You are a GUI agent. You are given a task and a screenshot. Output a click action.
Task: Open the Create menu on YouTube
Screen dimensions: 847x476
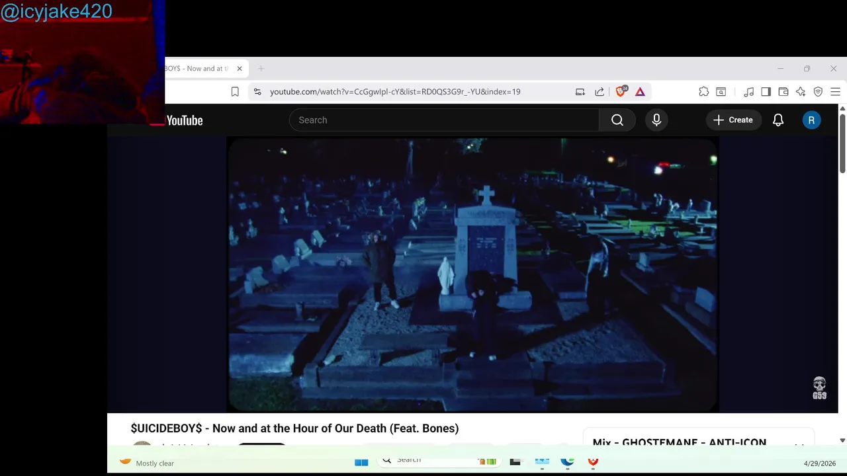point(733,120)
